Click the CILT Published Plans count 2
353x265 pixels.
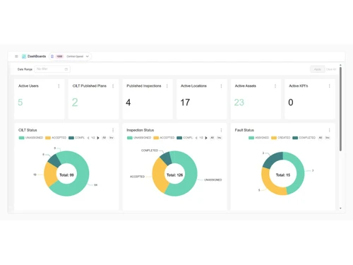(x=75, y=102)
